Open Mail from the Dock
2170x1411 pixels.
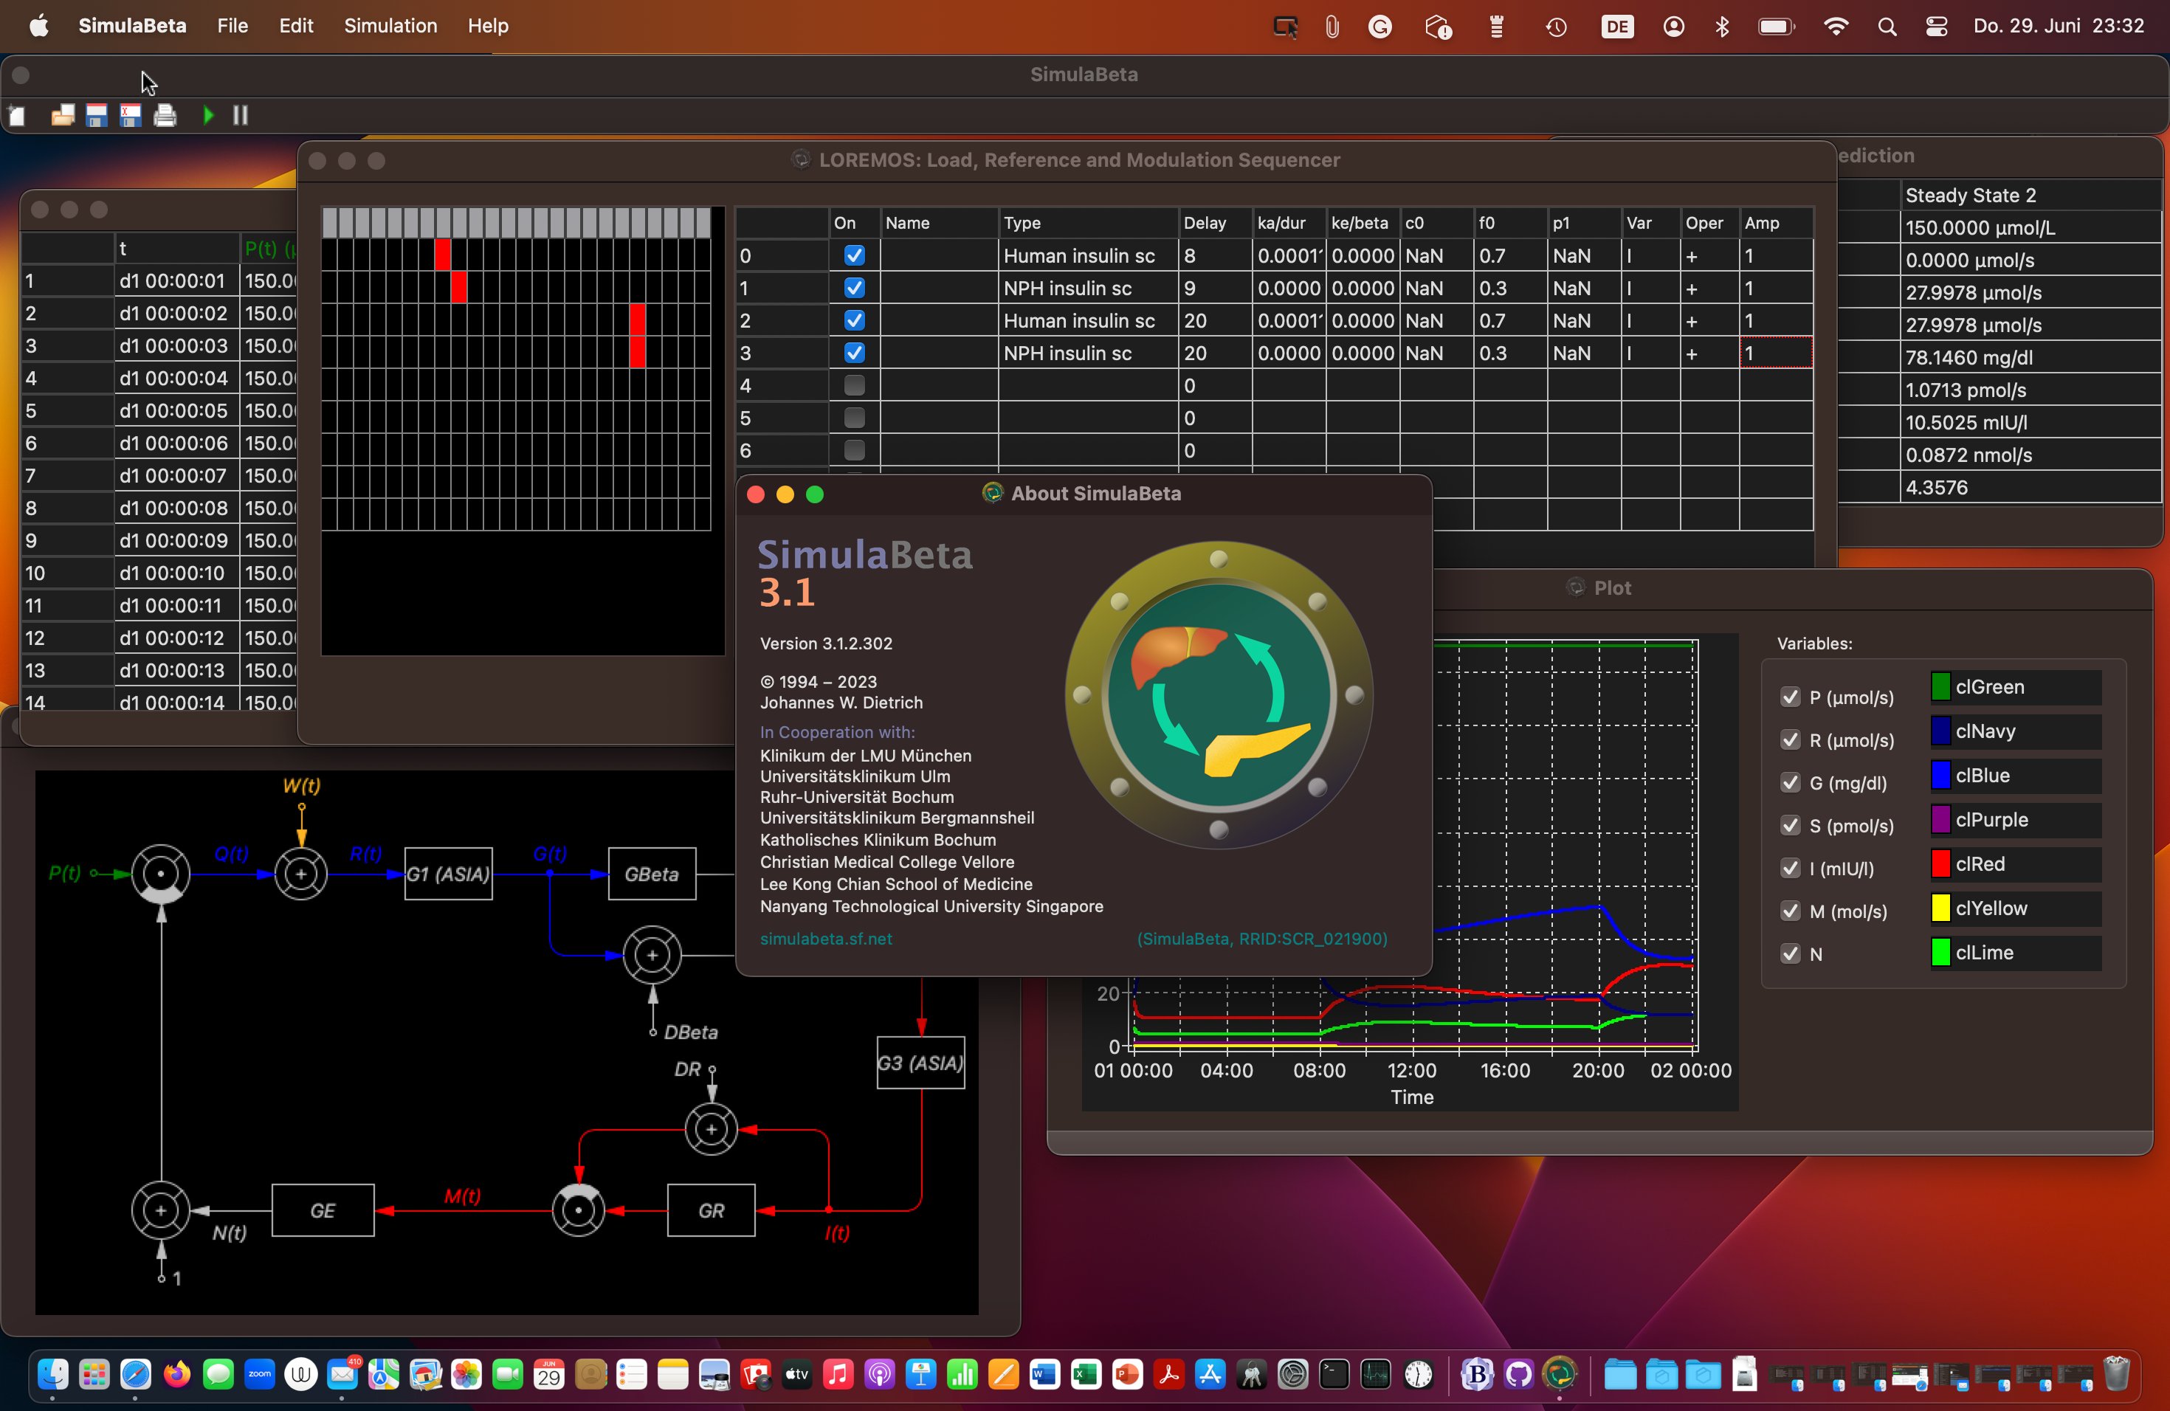tap(342, 1373)
